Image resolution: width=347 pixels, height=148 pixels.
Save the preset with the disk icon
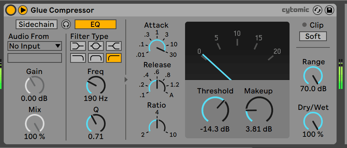[329, 10]
